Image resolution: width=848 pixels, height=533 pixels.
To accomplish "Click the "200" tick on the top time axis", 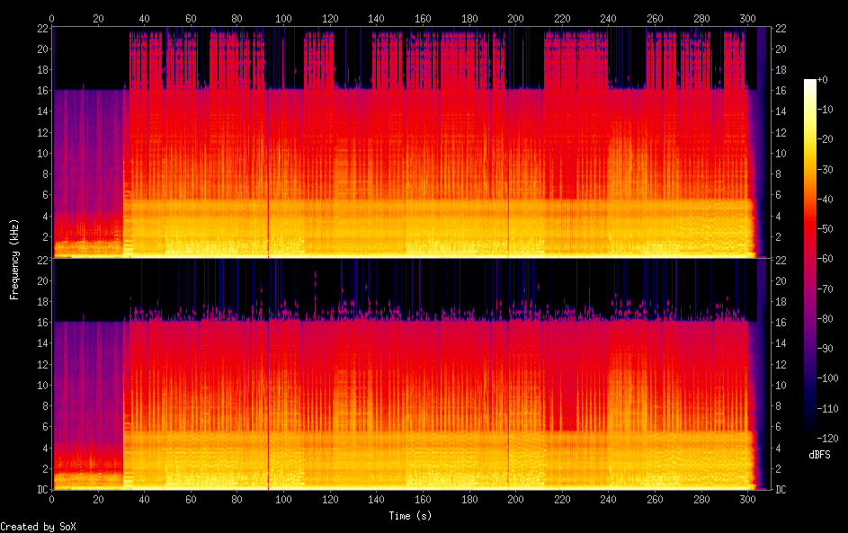I will point(515,18).
